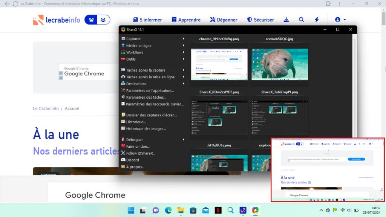Screen dimensions: 386x217
Task: Expand the Outils submenu arrow
Action: (x=184, y=59)
